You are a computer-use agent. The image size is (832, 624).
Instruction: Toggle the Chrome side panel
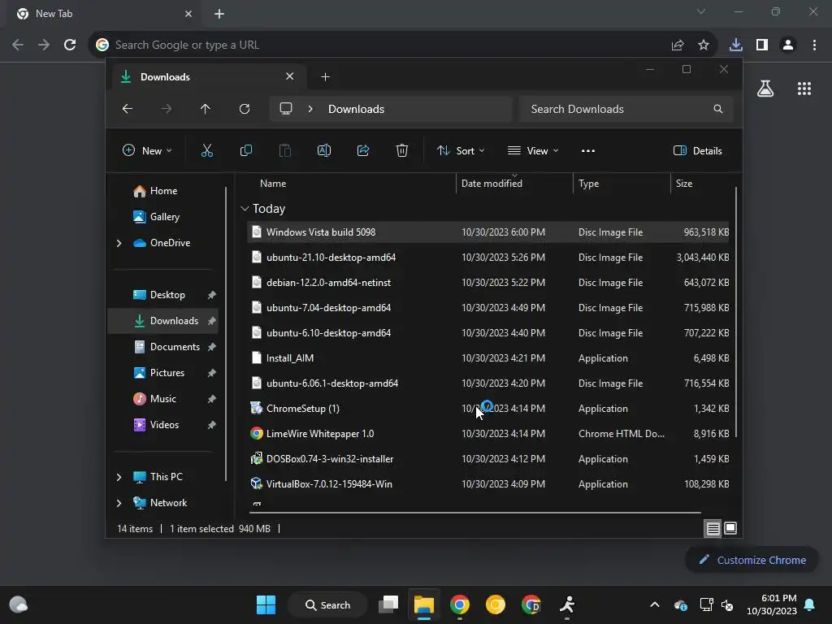[x=762, y=45]
